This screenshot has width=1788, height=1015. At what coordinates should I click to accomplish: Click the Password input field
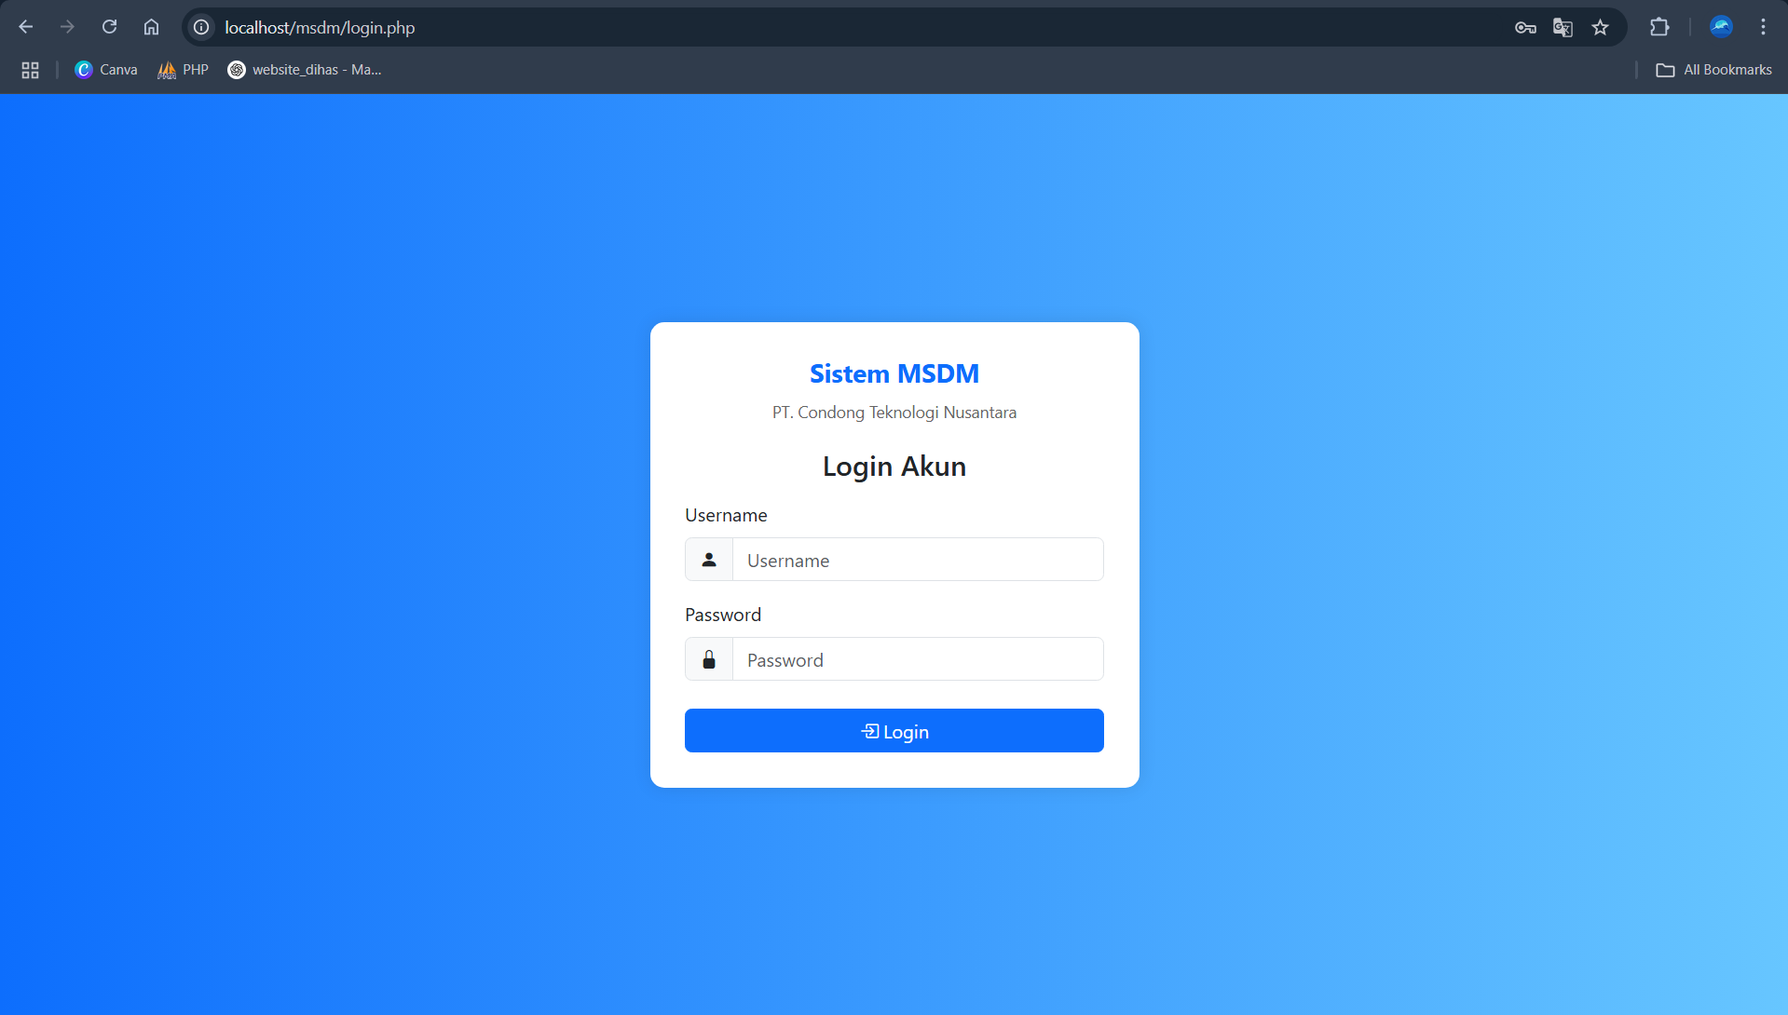coord(917,659)
